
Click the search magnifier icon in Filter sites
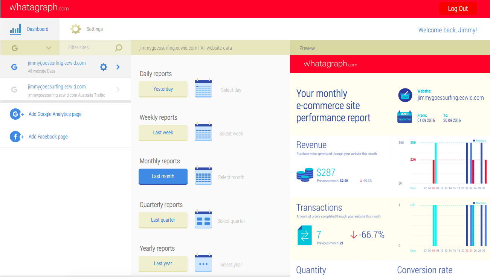tap(119, 48)
